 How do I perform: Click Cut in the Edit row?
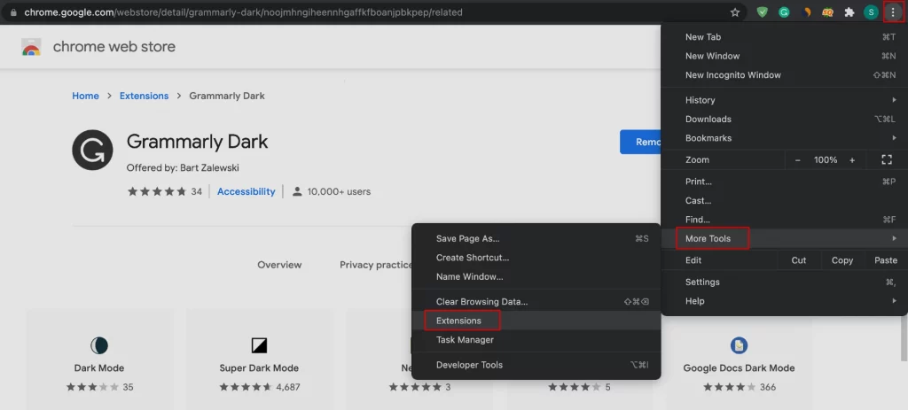[799, 260]
